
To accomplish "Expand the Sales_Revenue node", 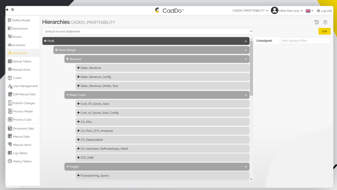I will (78, 68).
